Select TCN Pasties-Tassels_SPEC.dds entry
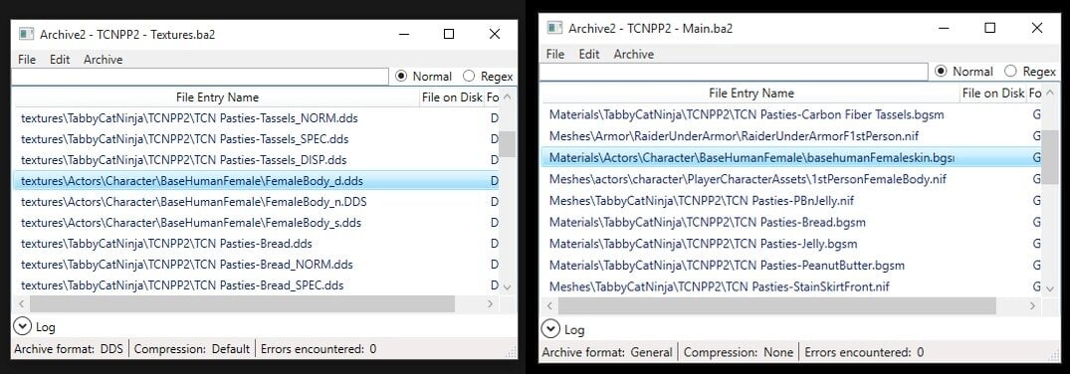The image size is (1070, 374). pyautogui.click(x=256, y=139)
